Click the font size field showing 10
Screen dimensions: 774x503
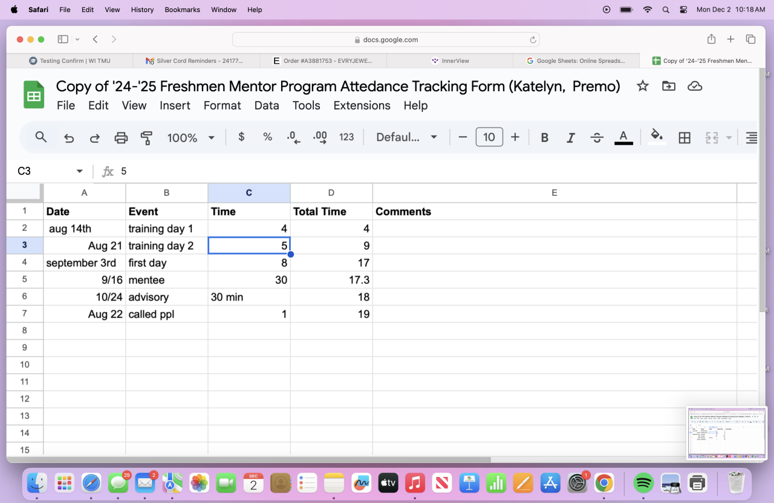[x=489, y=137]
